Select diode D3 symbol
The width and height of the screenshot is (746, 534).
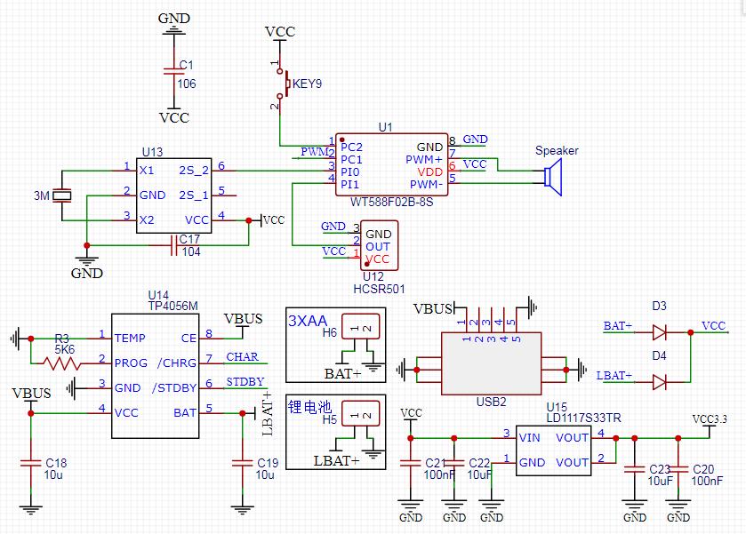coord(659,332)
